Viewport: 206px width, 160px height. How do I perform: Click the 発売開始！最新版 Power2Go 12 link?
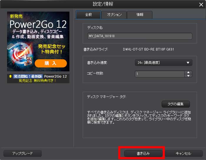pyautogui.click(x=40, y=76)
